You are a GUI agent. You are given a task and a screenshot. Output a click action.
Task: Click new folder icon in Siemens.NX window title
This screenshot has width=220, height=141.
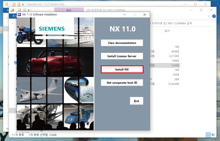click(19, 4)
